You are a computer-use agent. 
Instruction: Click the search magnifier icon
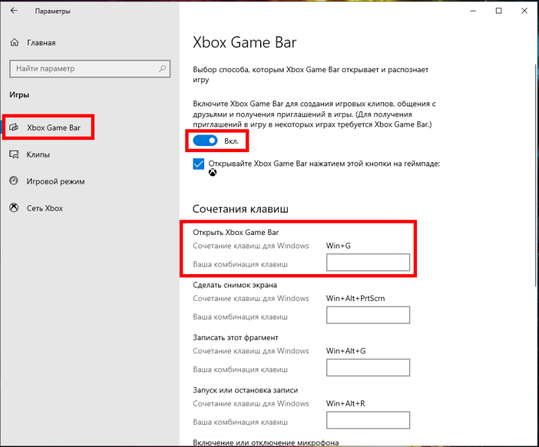coord(162,69)
